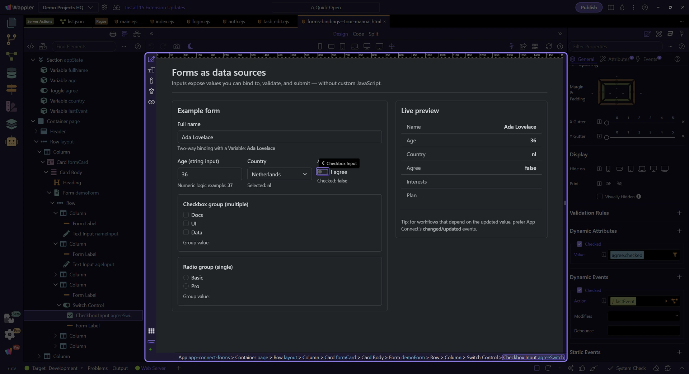The image size is (689, 374).
Task: Select the Pro radio button
Action: point(186,286)
